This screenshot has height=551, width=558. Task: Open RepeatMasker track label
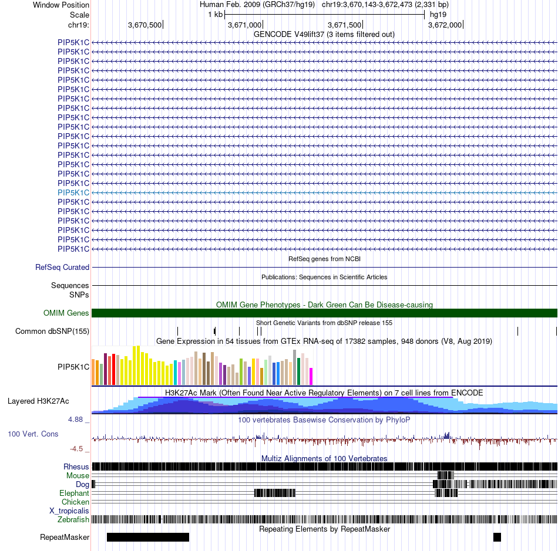(x=65, y=537)
